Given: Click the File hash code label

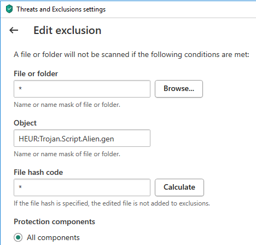Looking at the screenshot, I should [x=38, y=172].
